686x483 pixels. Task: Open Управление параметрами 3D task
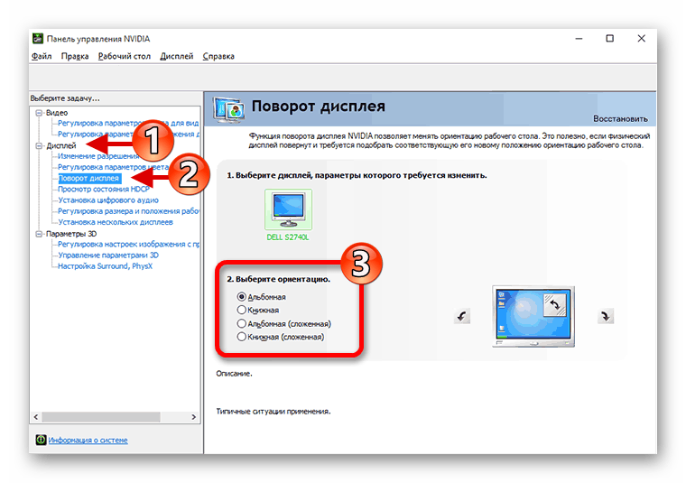pos(108,255)
